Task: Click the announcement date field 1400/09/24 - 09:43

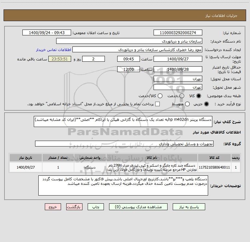Action: 47,32
